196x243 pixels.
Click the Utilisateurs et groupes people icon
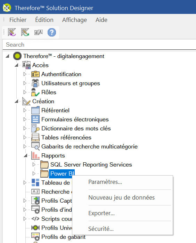tap(35, 83)
